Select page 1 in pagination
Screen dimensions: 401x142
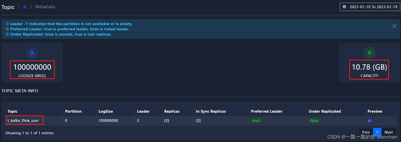pos(377,132)
